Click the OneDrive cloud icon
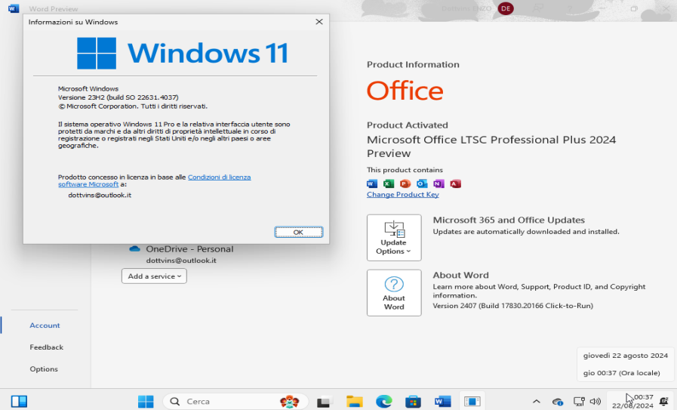677x410 pixels. 134,249
